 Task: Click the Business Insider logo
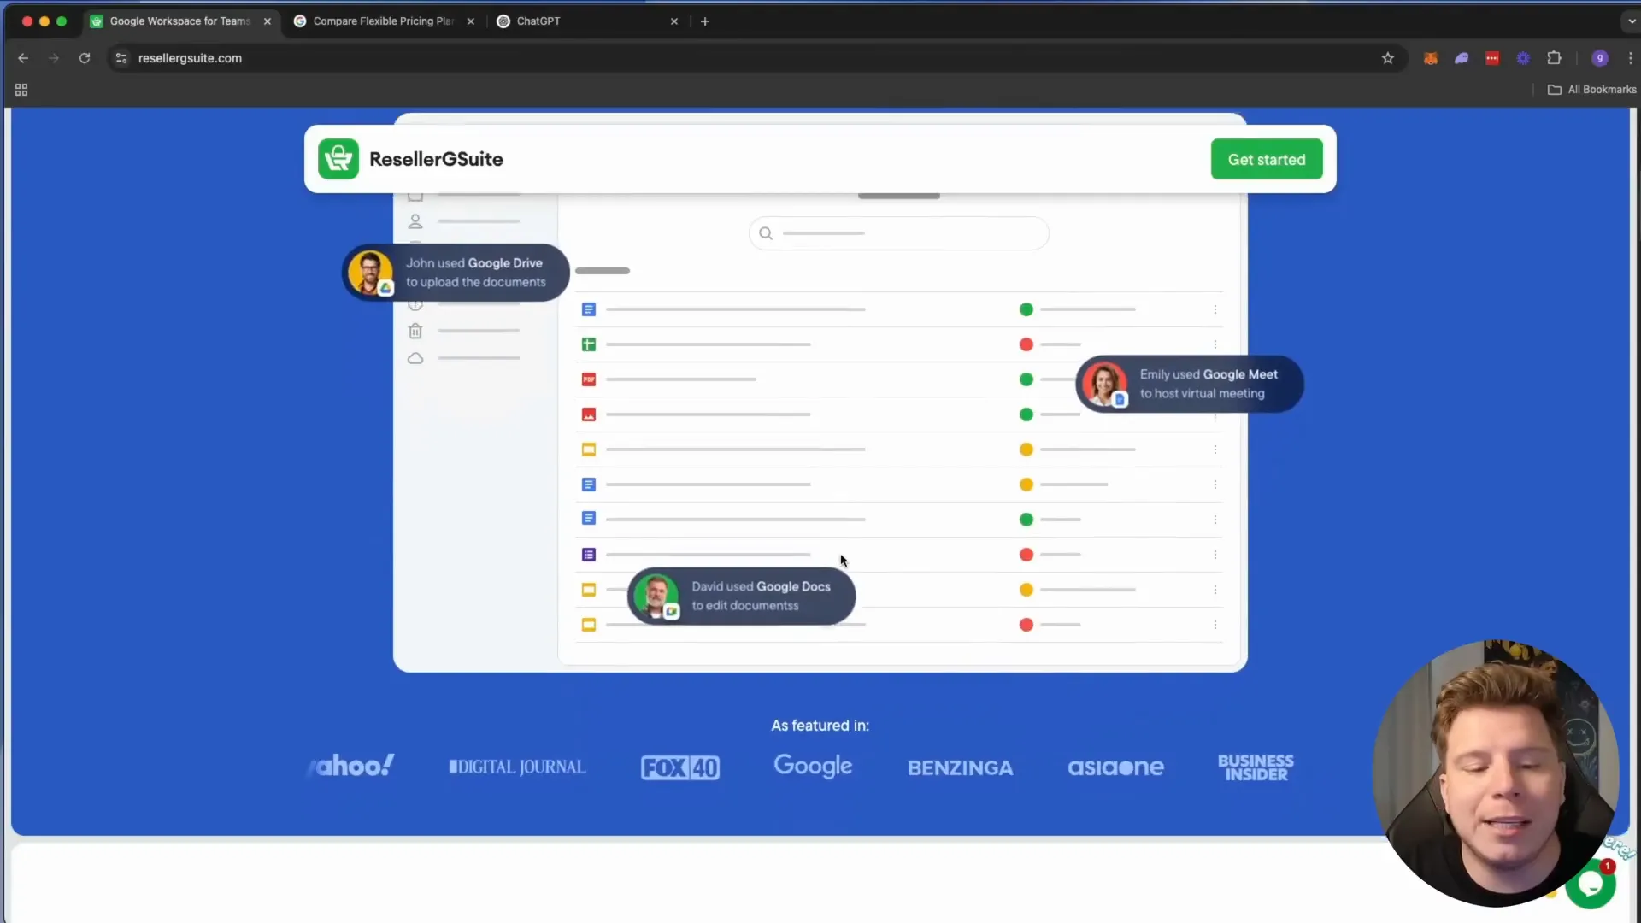(1256, 767)
